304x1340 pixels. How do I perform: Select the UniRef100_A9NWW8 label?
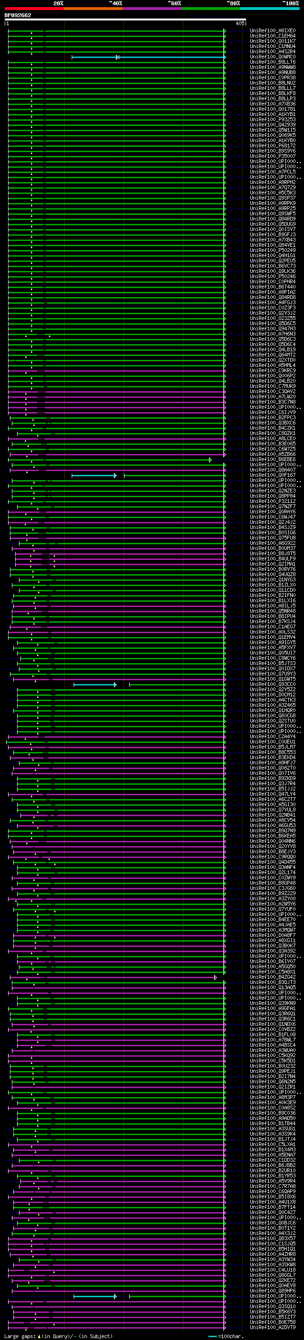pos(272,67)
